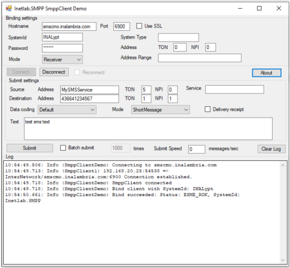Click into the Port field

click(122, 27)
